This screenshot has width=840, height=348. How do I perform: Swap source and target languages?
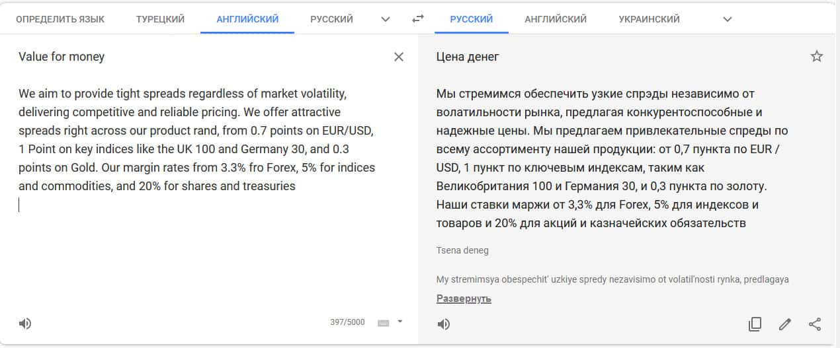click(417, 19)
